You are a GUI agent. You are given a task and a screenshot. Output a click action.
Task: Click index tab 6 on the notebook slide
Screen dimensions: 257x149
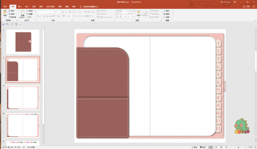(218, 82)
